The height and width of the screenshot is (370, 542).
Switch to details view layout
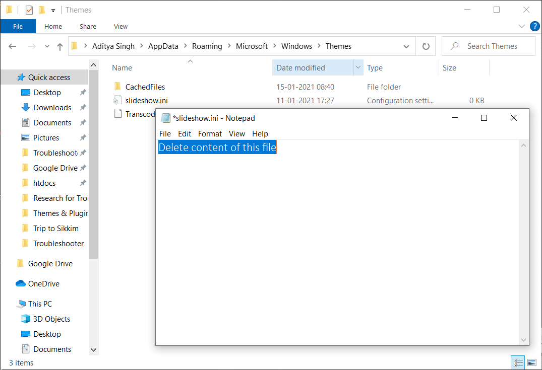point(518,362)
